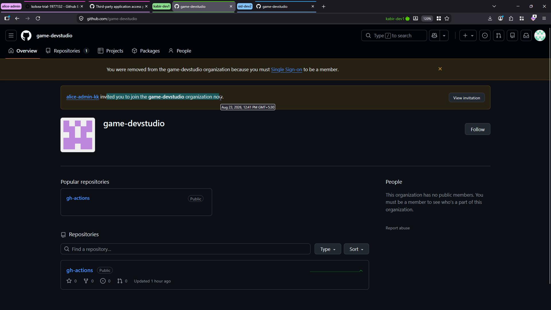Go back with the browser back arrow
This screenshot has width=551, height=310.
point(17,18)
